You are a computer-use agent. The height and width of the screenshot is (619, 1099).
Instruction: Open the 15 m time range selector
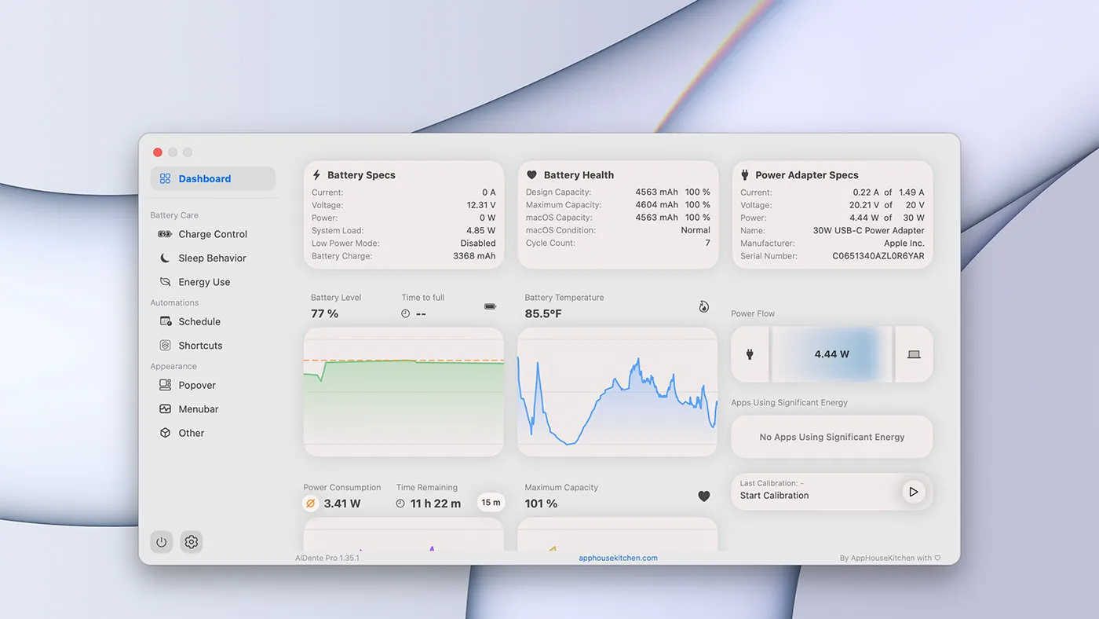491,503
